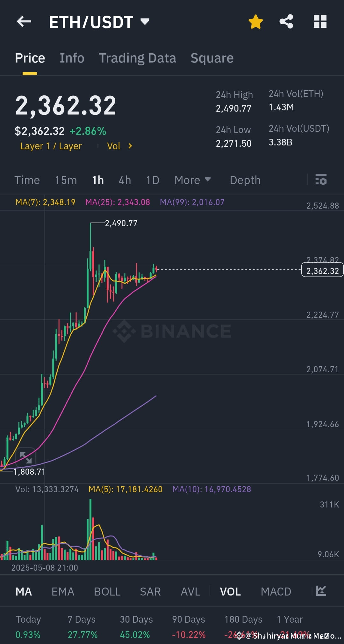Toggle the EMA indicator
Image resolution: width=344 pixels, height=644 pixels.
click(63, 592)
